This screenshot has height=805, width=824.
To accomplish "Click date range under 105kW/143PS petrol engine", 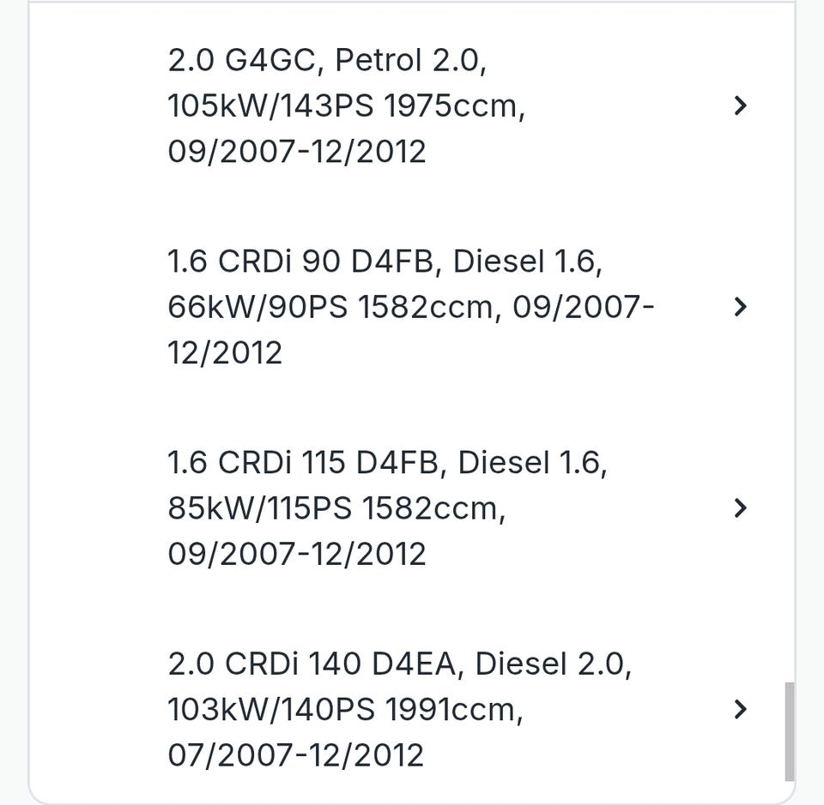I will [x=296, y=152].
